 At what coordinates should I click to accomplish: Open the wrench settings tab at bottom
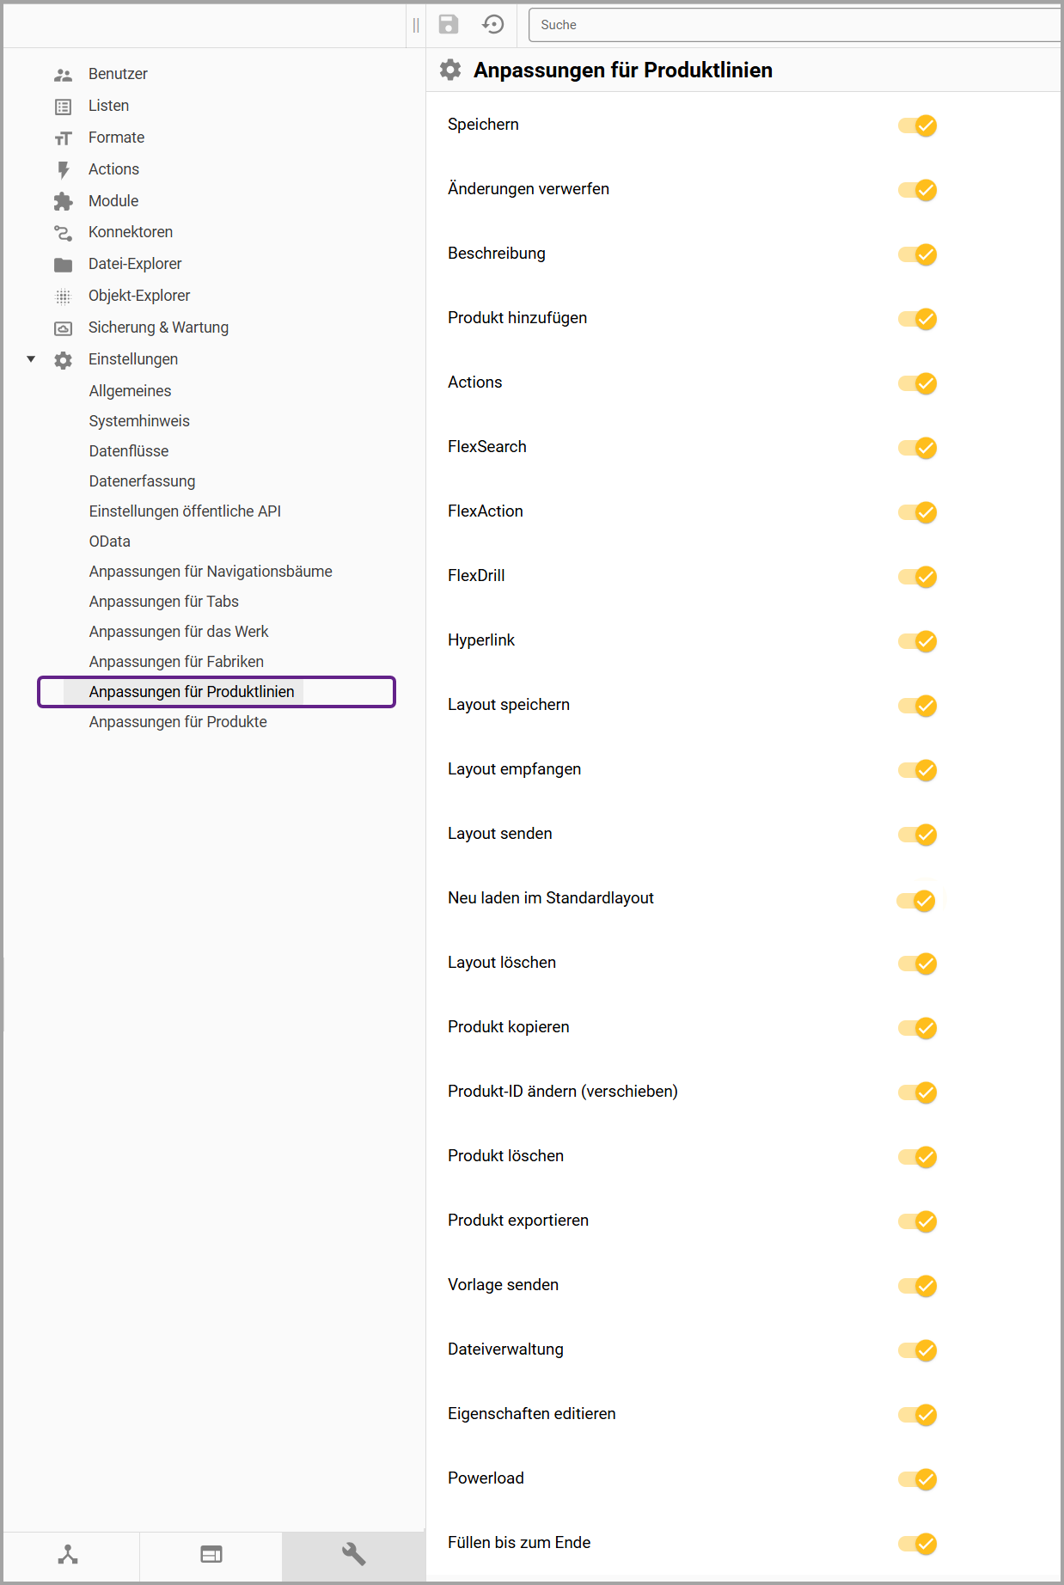(x=353, y=1554)
